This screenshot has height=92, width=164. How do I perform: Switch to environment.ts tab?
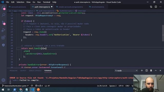(x=98, y=7)
